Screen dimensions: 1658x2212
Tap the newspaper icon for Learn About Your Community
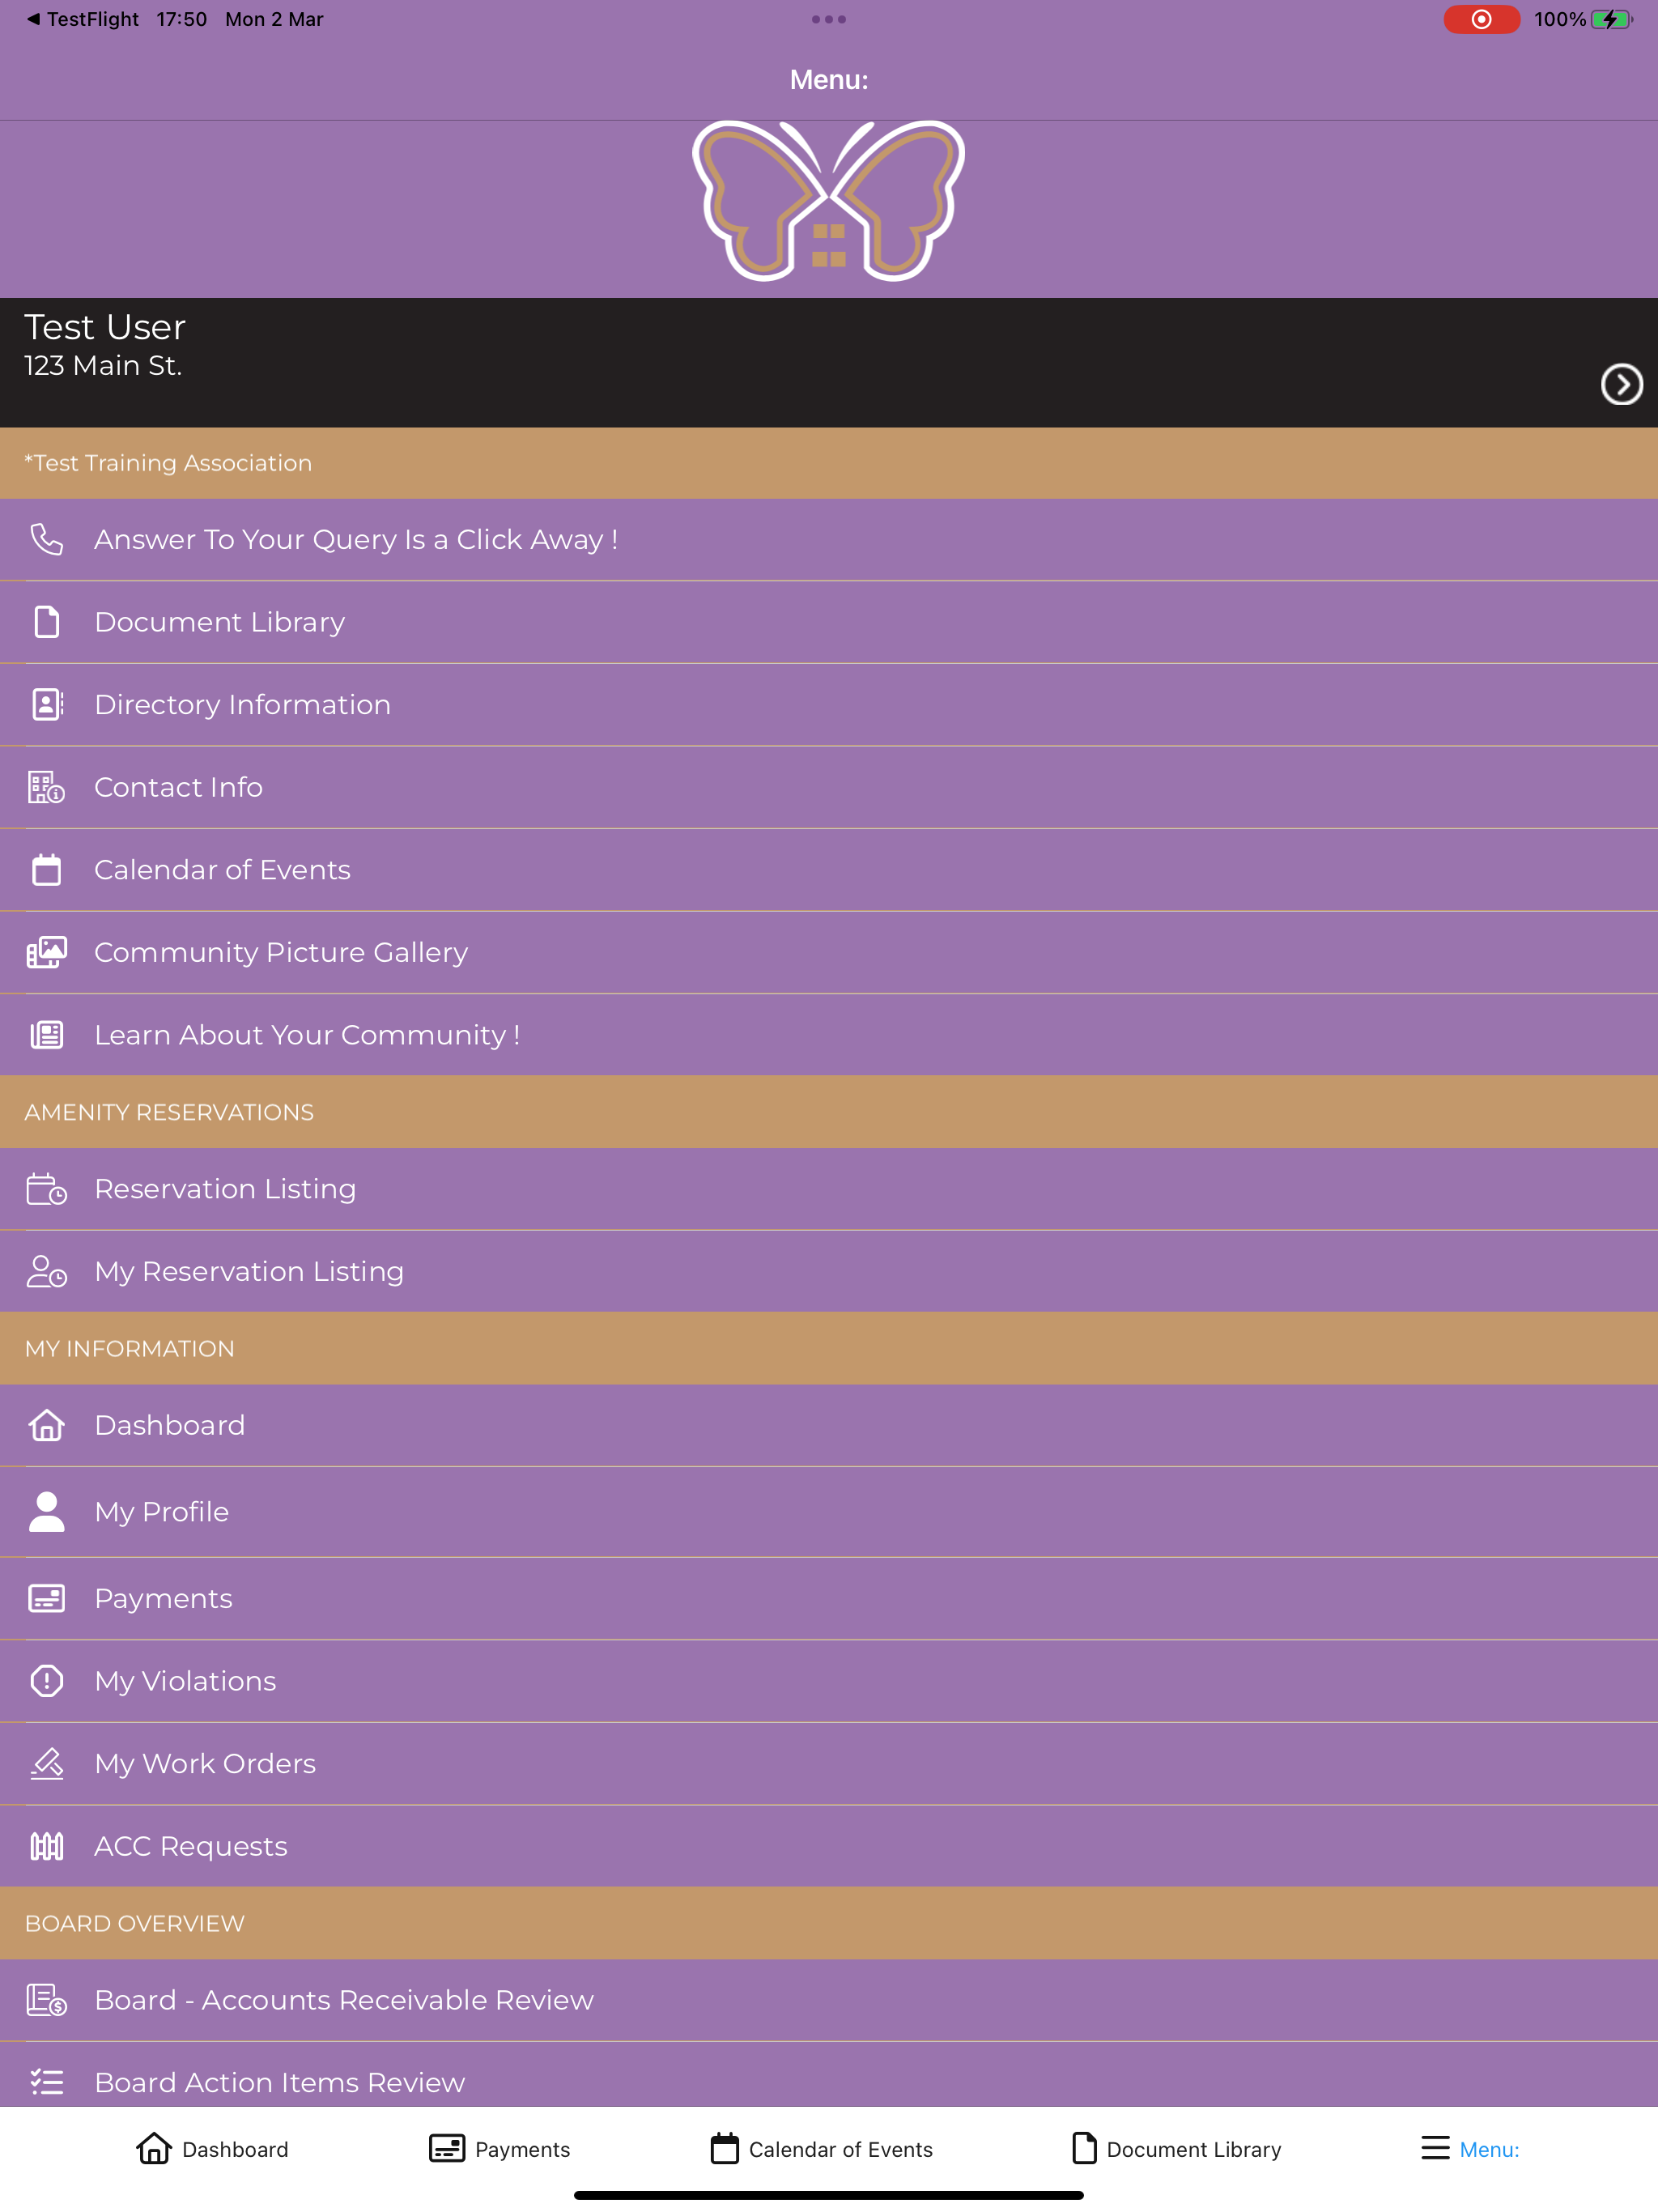(46, 1034)
